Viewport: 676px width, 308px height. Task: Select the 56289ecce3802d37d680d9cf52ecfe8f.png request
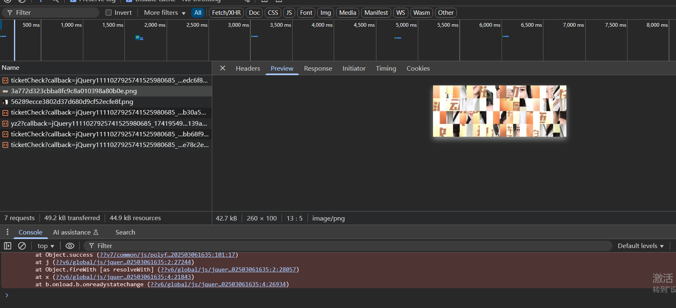[72, 102]
